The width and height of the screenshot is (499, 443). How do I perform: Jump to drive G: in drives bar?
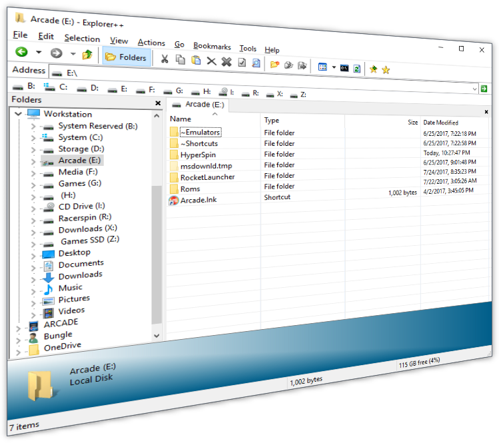173,91
